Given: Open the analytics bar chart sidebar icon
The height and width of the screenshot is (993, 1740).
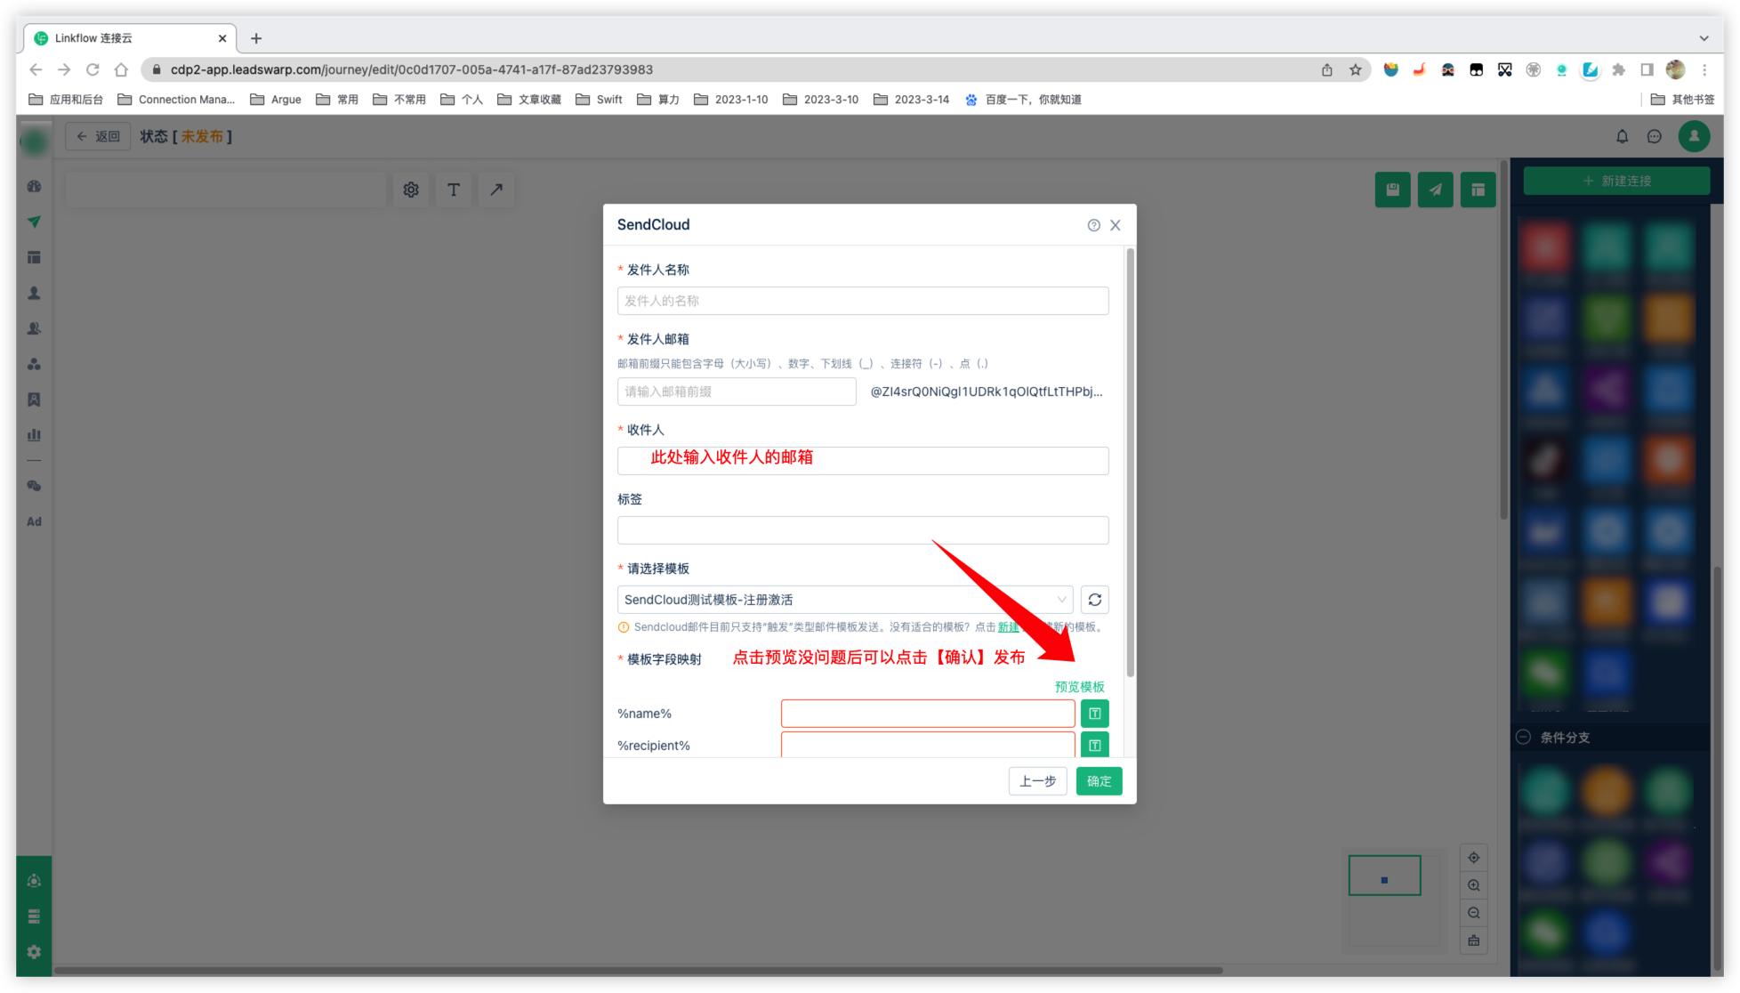Looking at the screenshot, I should (x=34, y=435).
